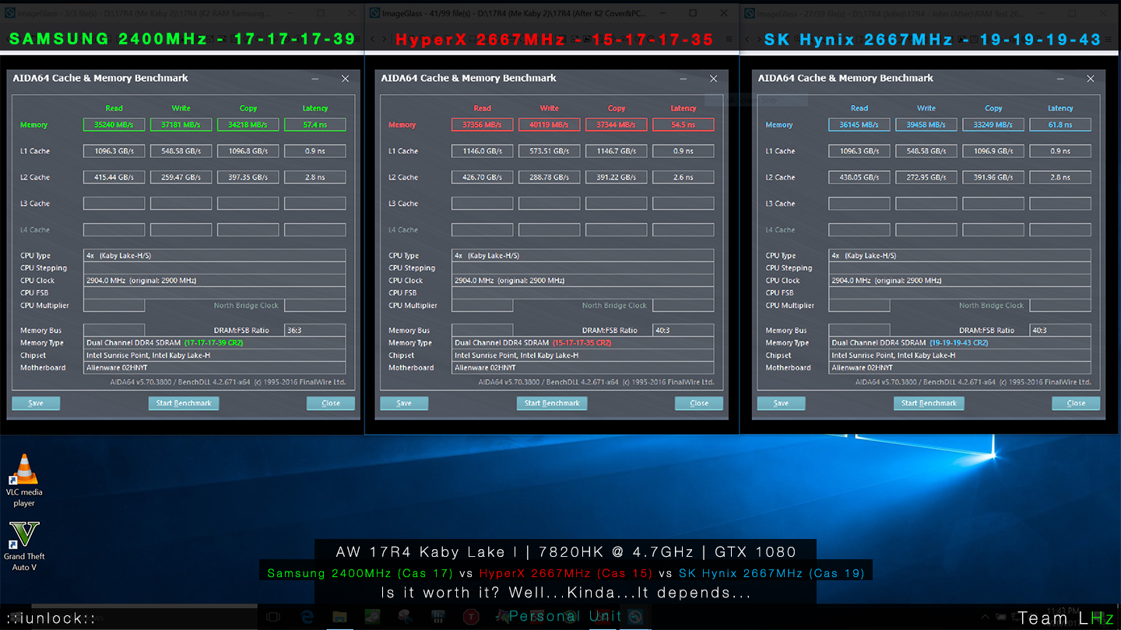1121x630 pixels.
Task: Click the L2 cache latency value 2.6 ns
Action: click(683, 177)
